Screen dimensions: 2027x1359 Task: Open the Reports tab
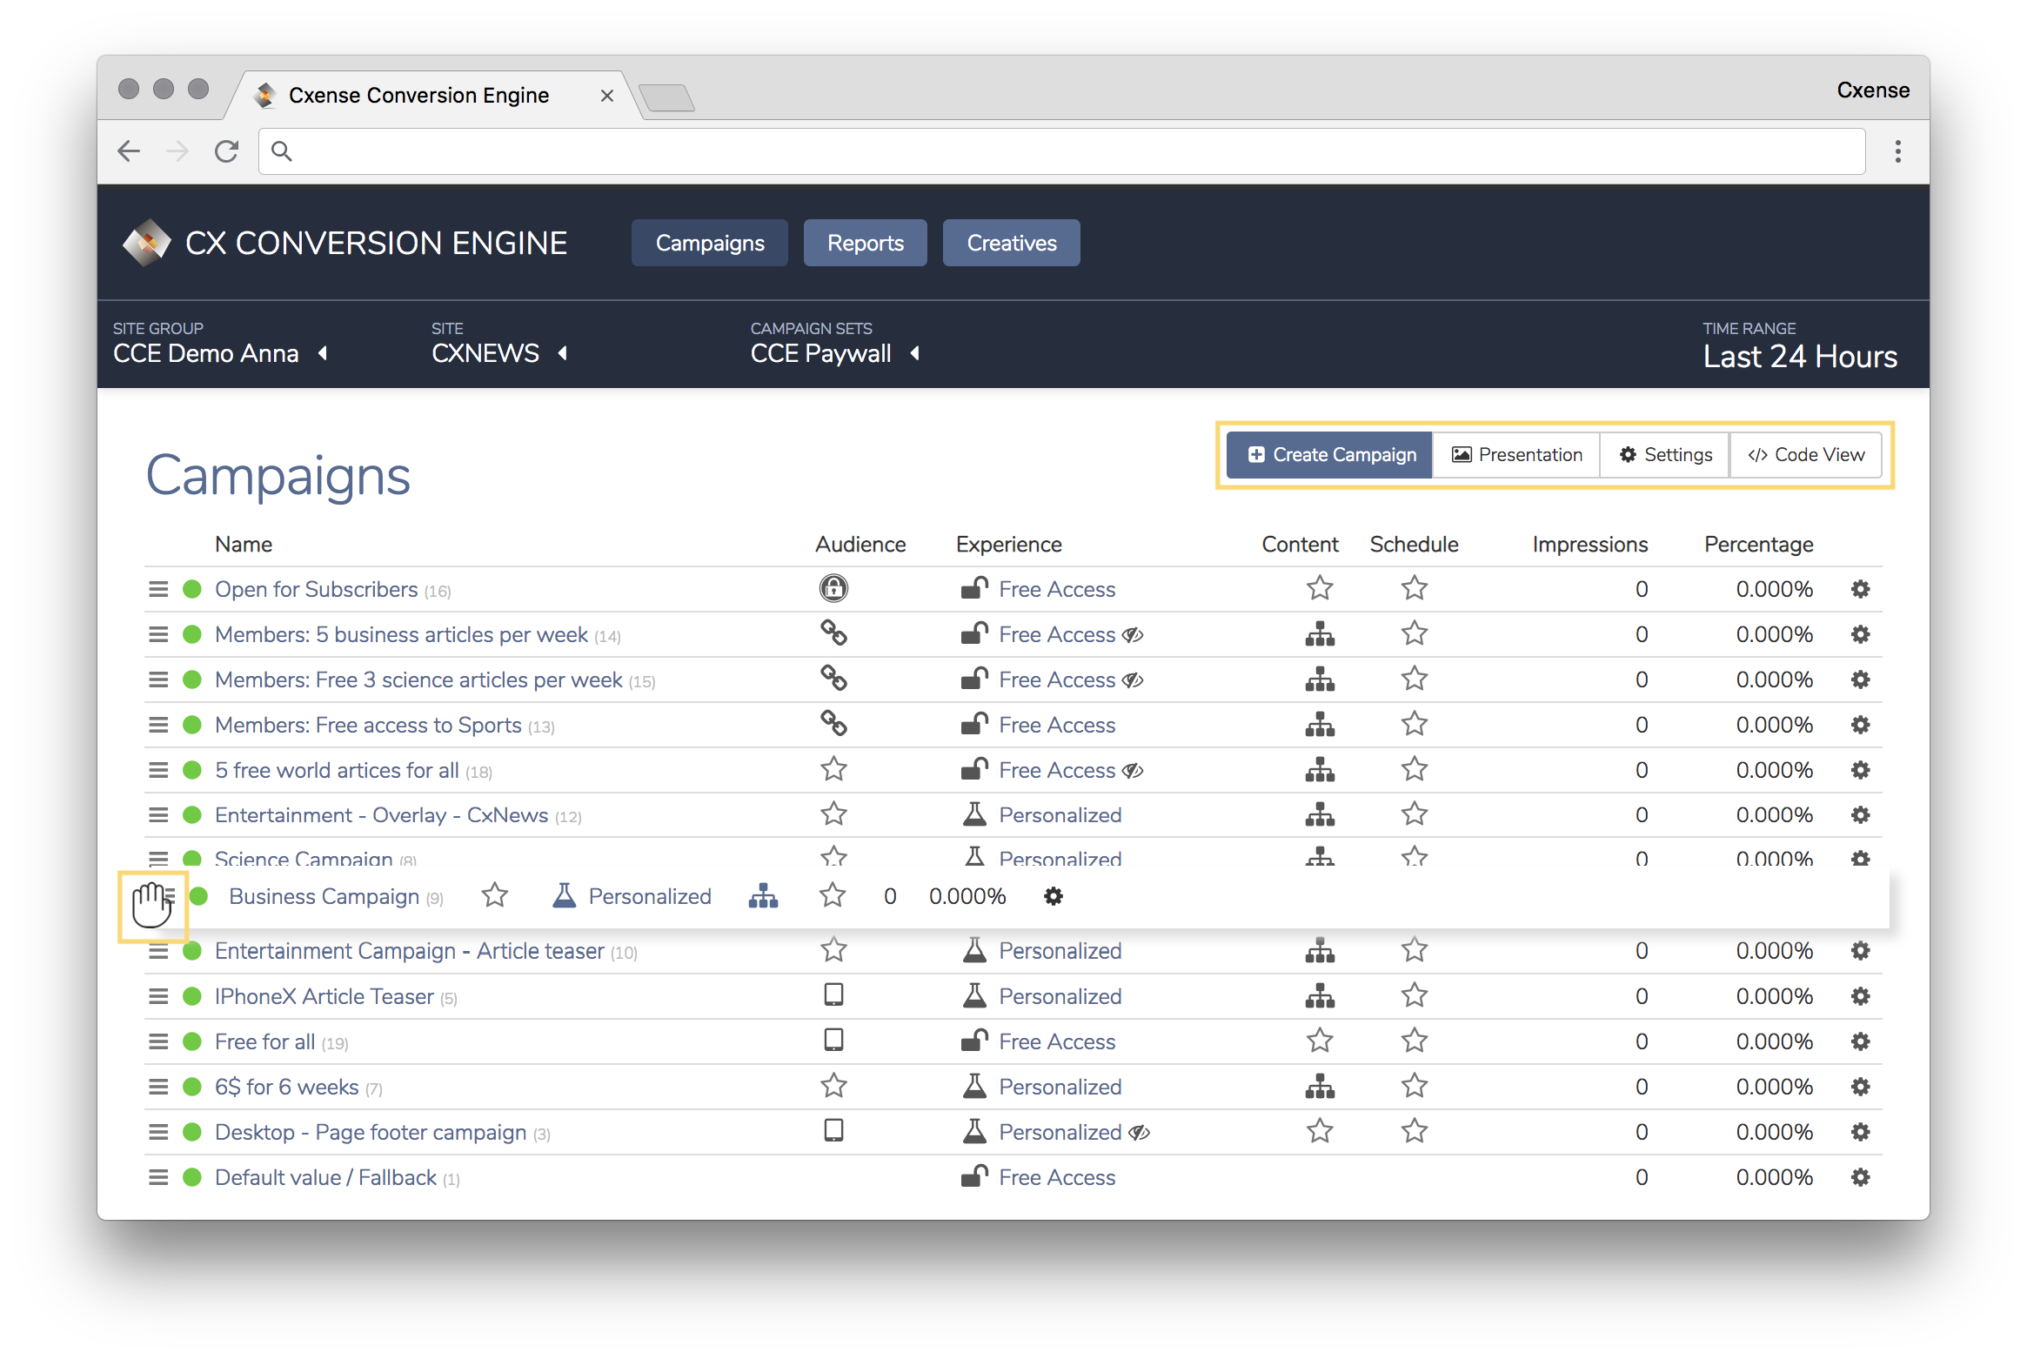point(866,243)
